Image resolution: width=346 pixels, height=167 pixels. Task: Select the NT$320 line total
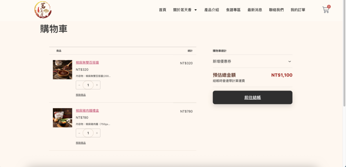pos(186,63)
